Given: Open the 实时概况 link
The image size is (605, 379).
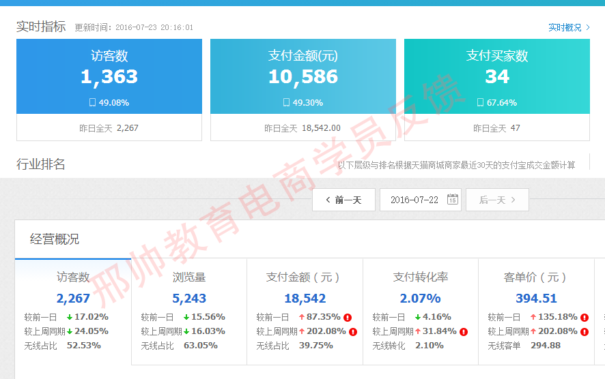Looking at the screenshot, I should pyautogui.click(x=565, y=27).
